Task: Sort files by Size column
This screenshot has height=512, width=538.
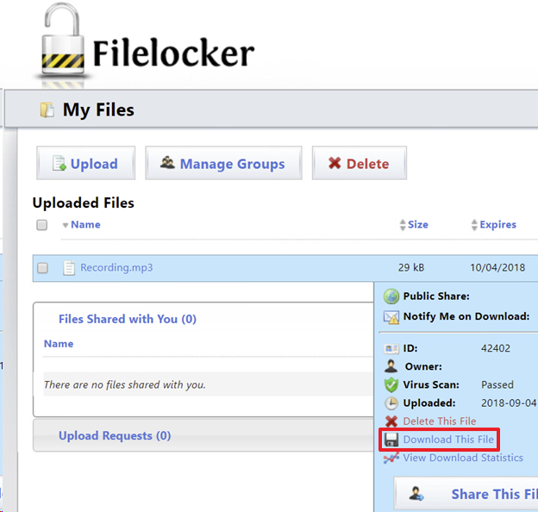Action: (x=417, y=225)
